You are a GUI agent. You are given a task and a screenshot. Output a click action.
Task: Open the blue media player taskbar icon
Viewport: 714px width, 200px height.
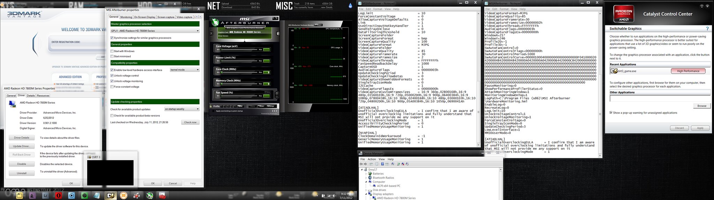[x=71, y=195]
